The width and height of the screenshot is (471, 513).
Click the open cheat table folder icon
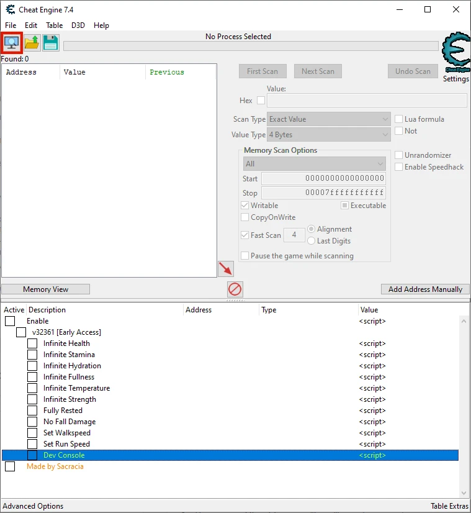(x=32, y=43)
